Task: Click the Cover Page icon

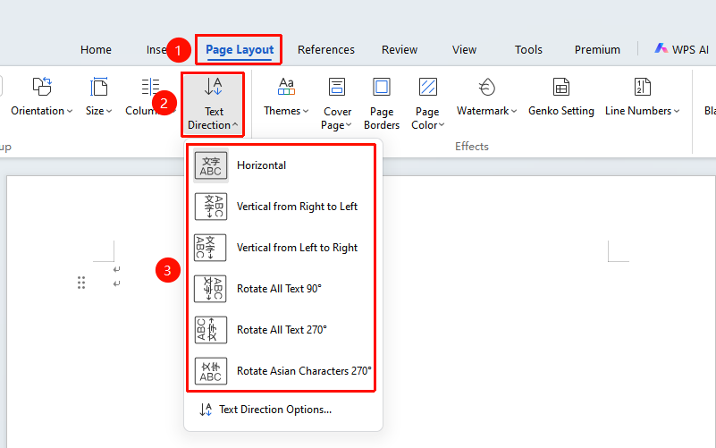Action: [337, 87]
